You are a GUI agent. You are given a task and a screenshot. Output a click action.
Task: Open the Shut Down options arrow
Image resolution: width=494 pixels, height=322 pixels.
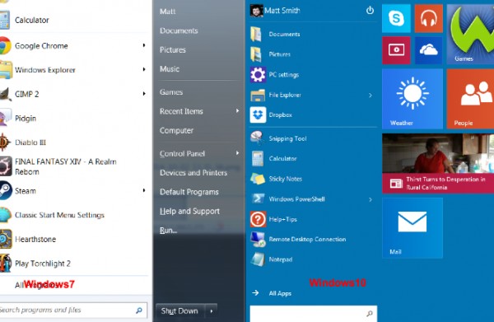[x=212, y=311]
